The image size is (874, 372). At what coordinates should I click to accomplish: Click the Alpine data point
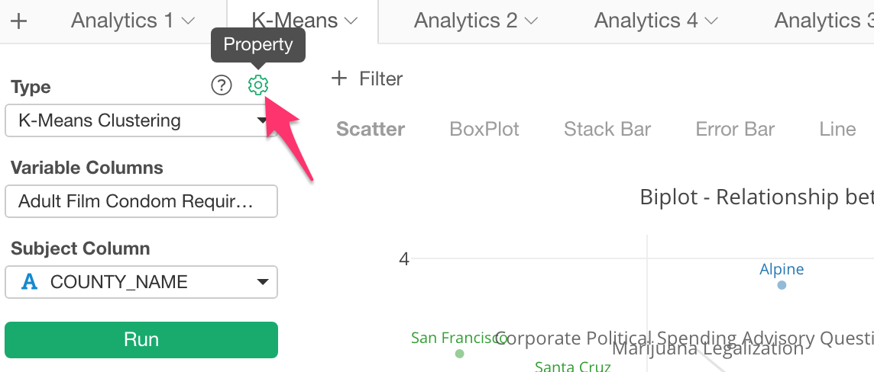pos(782,284)
